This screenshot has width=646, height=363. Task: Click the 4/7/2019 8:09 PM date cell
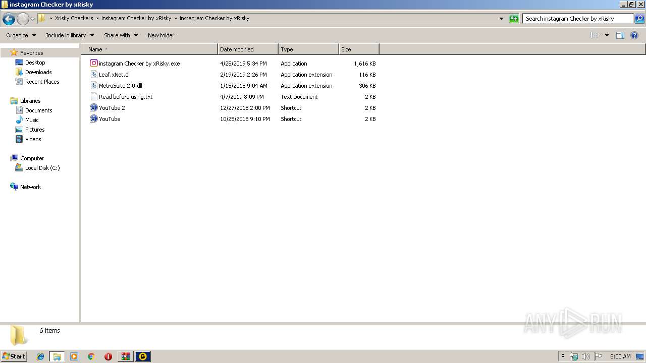pyautogui.click(x=242, y=97)
